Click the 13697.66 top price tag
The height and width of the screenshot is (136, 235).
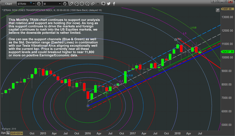point(227,9)
